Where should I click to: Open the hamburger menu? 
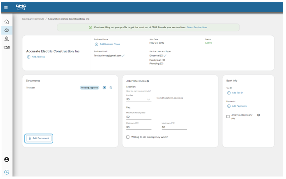click(x=6, y=7)
